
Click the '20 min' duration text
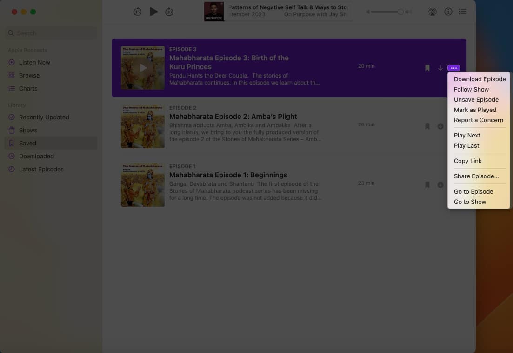point(366,66)
